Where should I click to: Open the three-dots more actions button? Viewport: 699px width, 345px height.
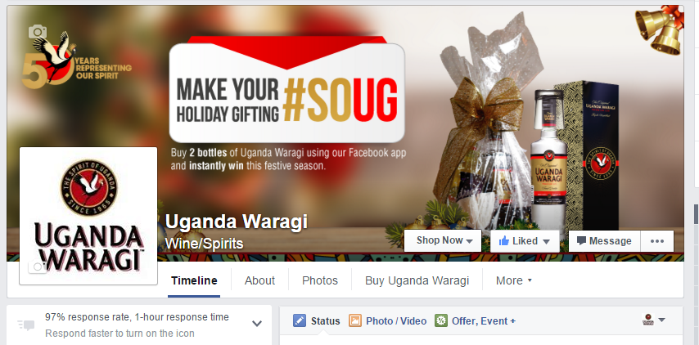click(x=657, y=241)
